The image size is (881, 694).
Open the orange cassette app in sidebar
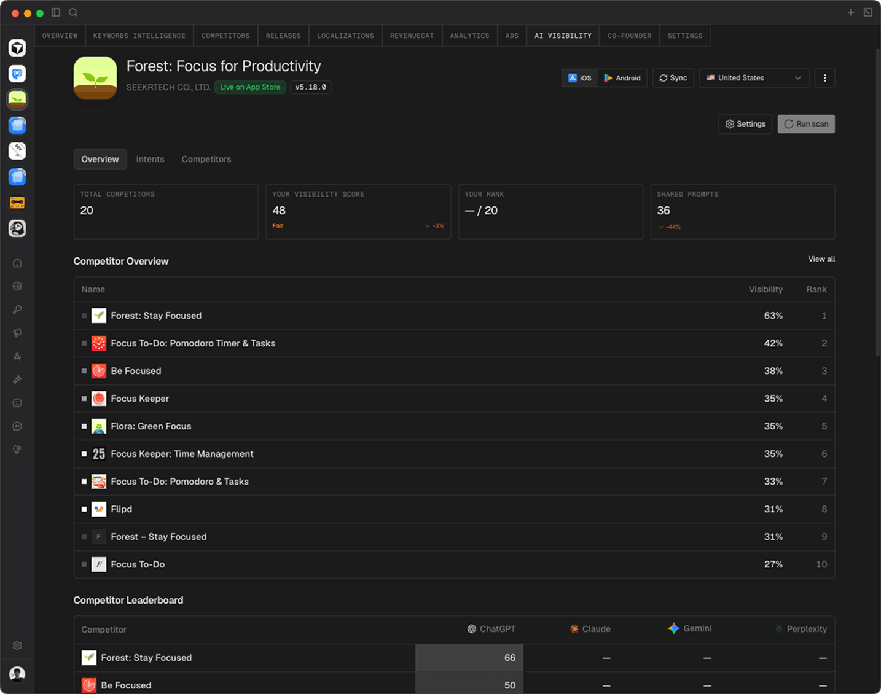point(17,203)
